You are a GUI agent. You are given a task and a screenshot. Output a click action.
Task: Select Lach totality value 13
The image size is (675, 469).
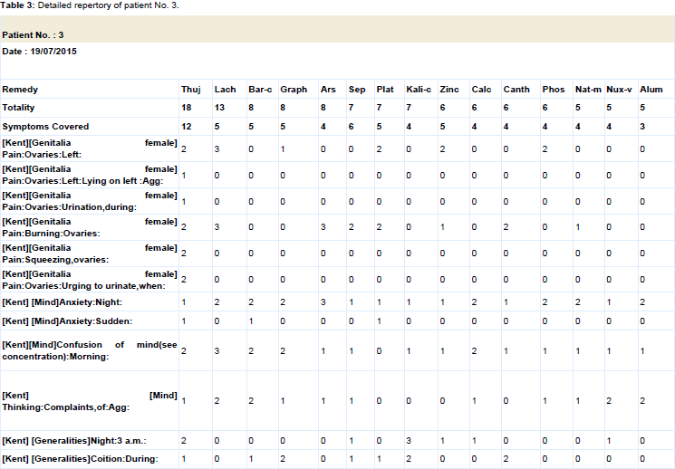click(219, 108)
